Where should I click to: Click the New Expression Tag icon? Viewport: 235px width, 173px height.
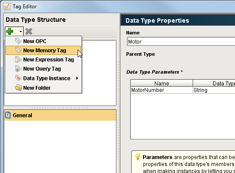point(18,59)
